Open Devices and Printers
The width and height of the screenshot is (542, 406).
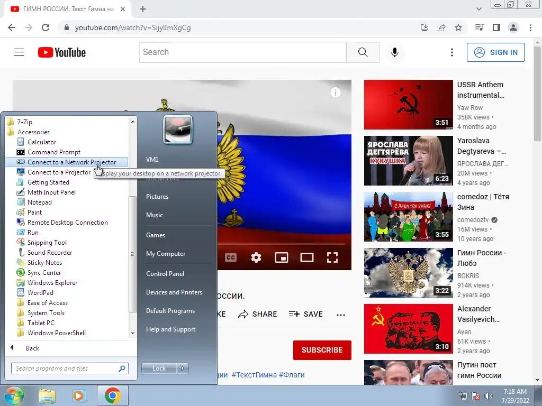174,292
